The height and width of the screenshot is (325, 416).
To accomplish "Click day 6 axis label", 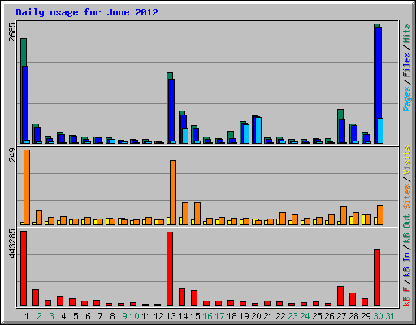I will 88,316.
